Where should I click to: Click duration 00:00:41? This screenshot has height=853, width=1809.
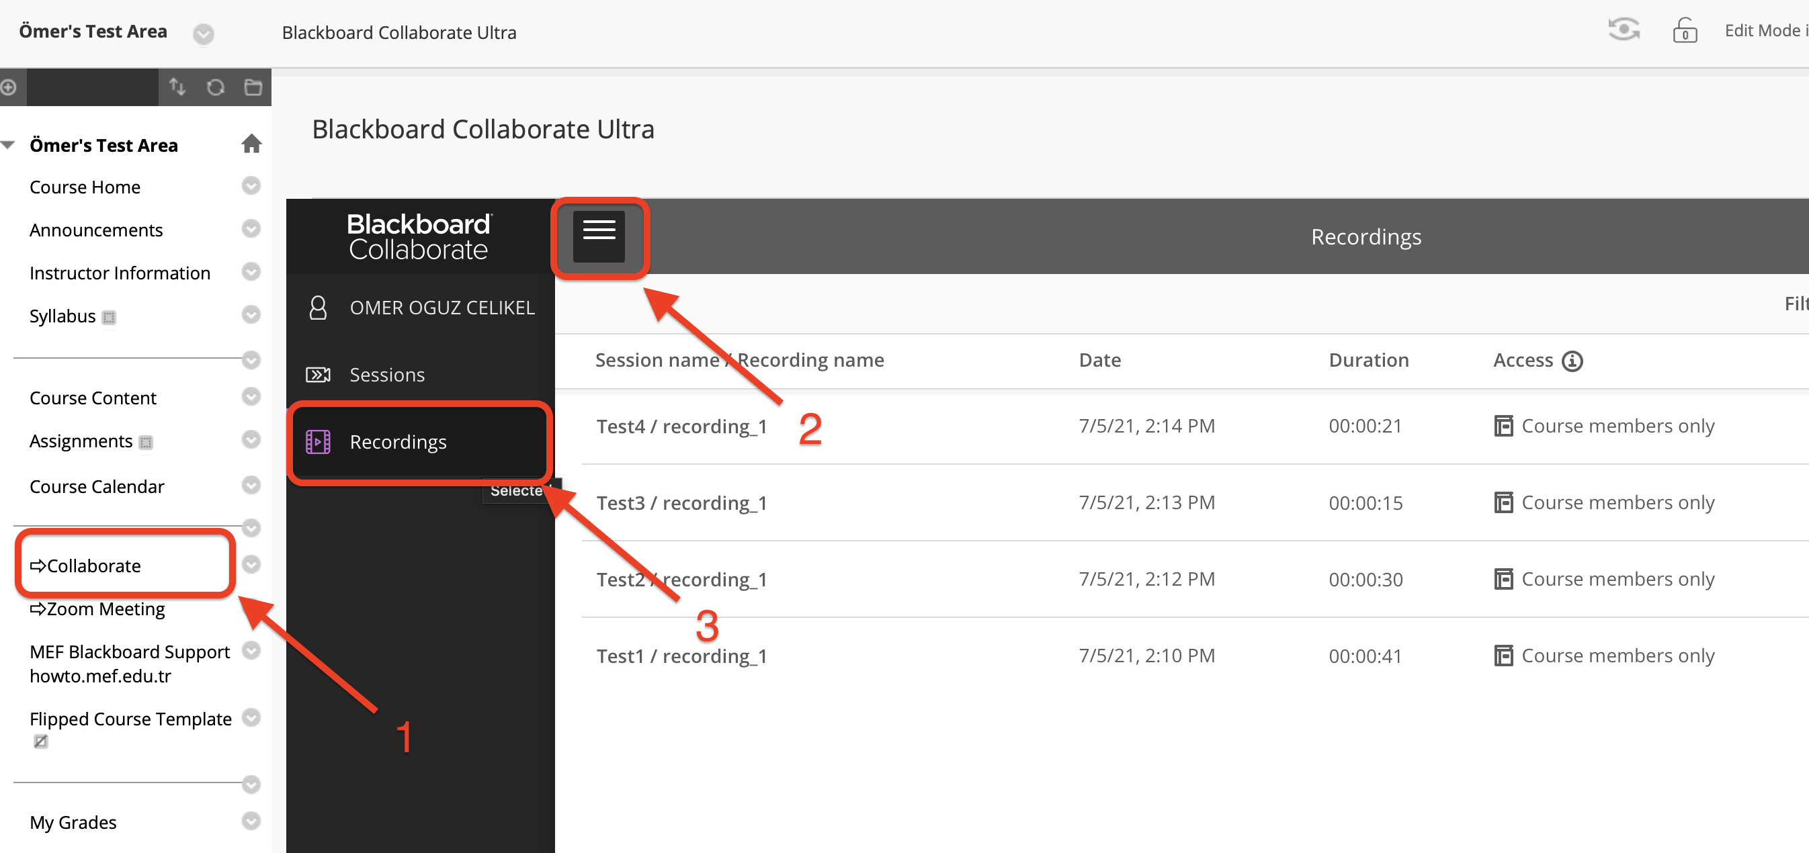[x=1365, y=656]
